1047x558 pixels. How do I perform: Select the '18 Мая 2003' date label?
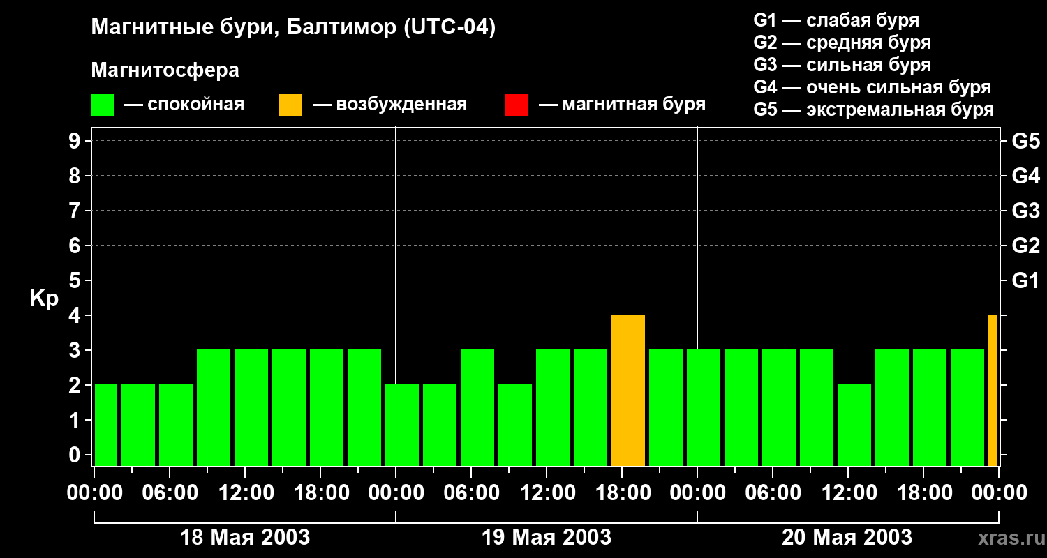(x=245, y=538)
